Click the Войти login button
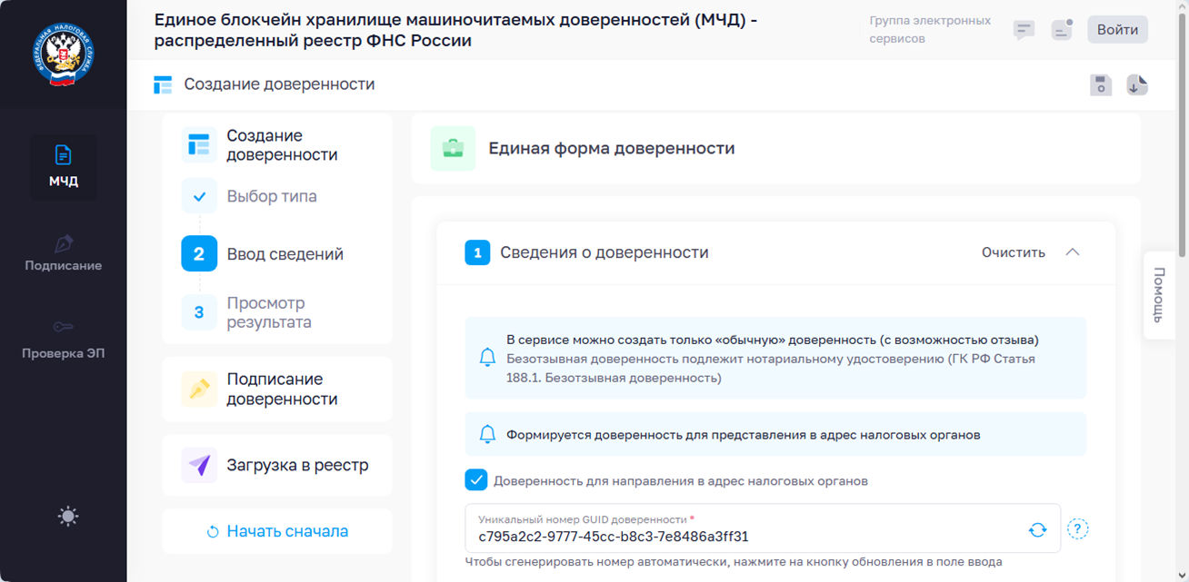 click(x=1117, y=30)
